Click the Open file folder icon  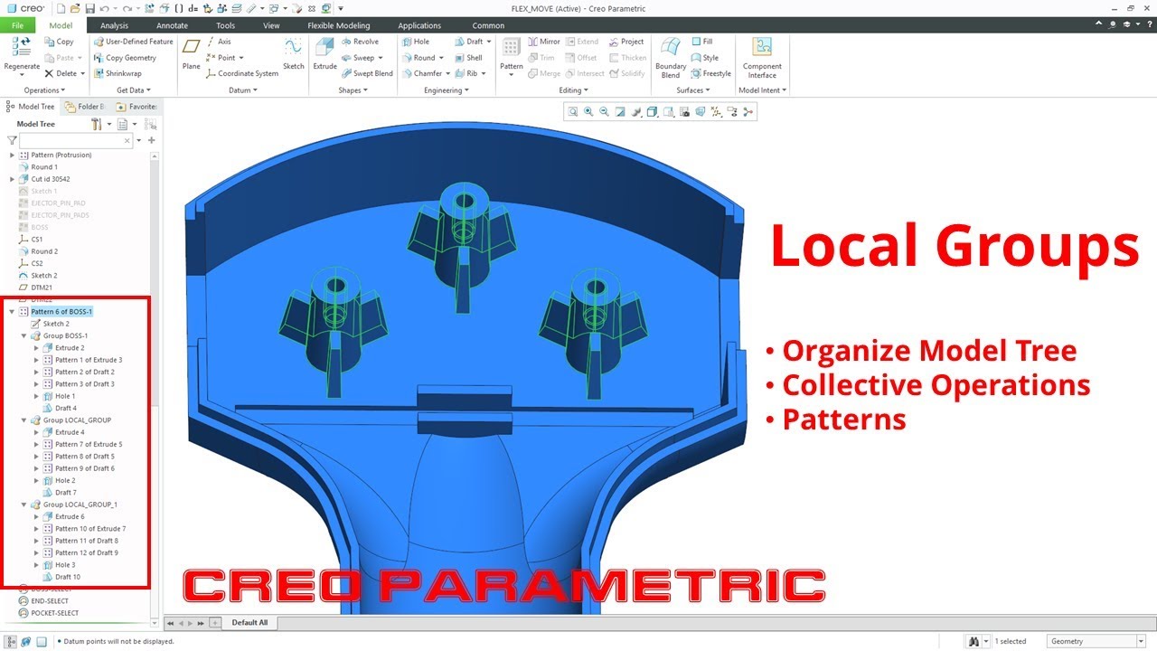coord(75,8)
